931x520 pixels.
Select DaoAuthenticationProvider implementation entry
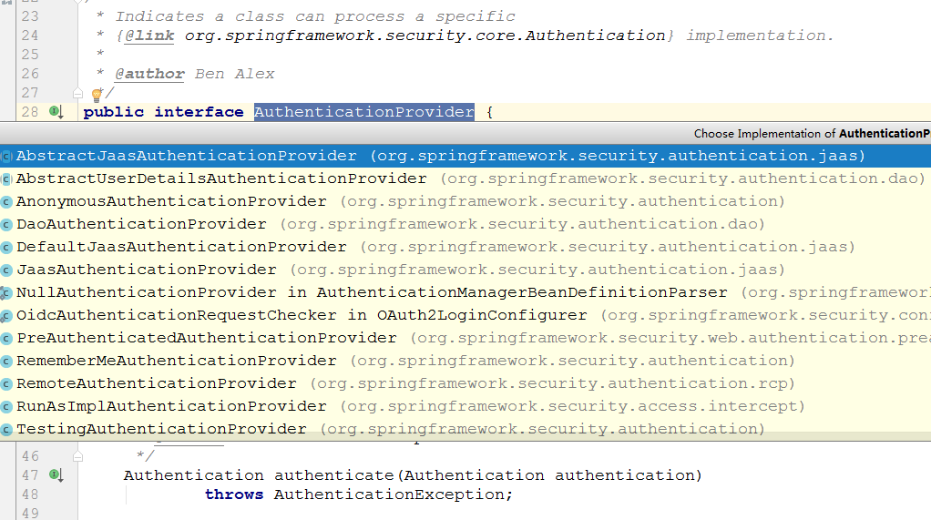click(x=465, y=224)
